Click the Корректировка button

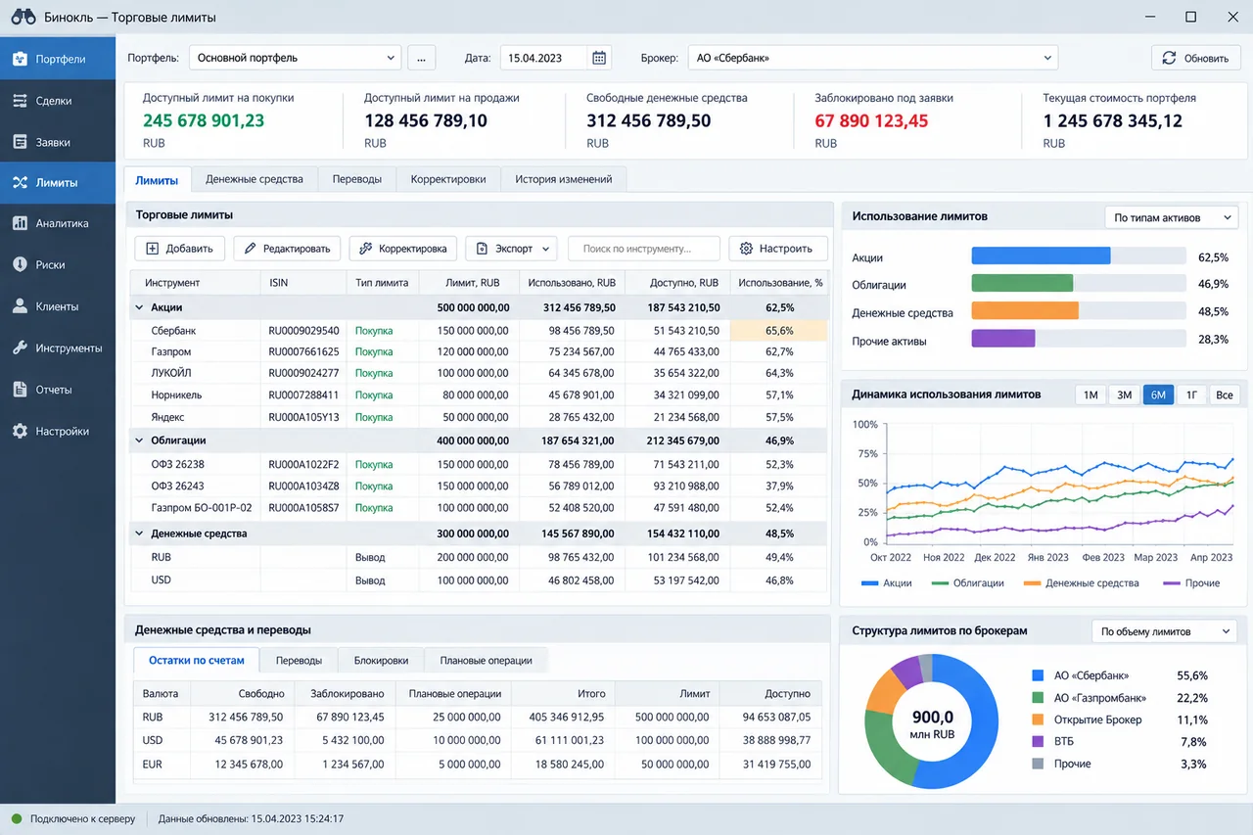tap(403, 249)
